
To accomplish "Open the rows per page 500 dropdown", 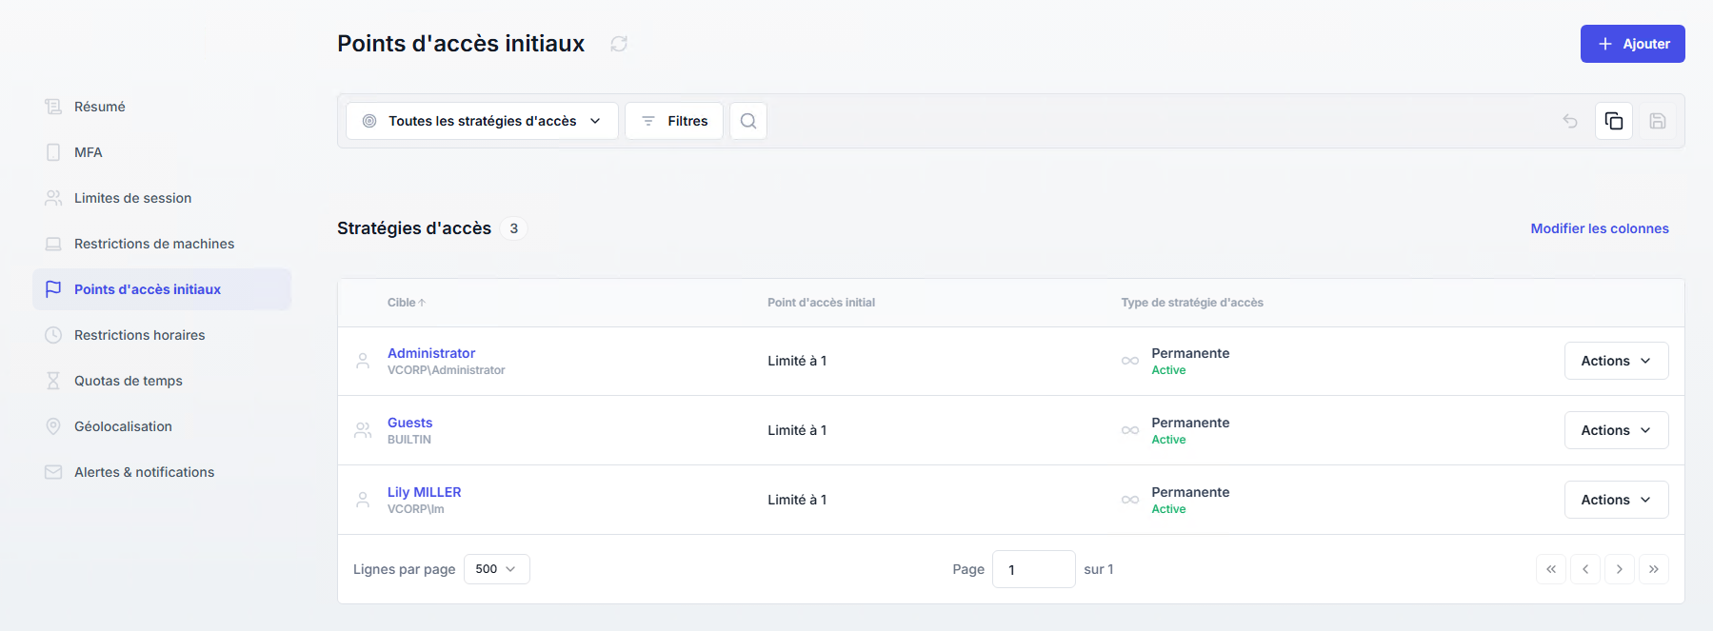I will click(496, 569).
